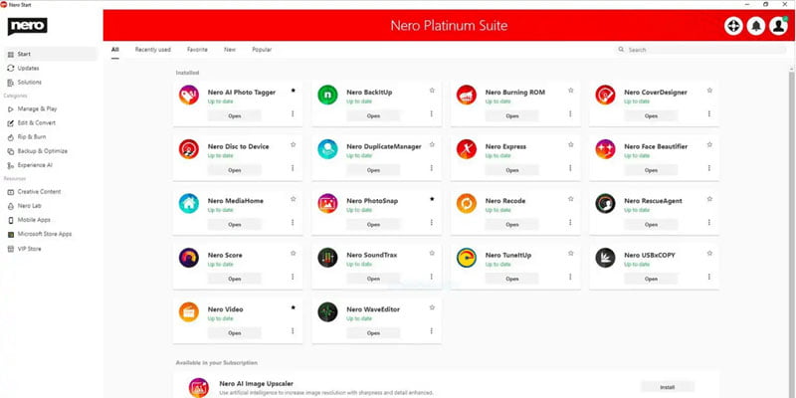Open more options menu for Nero TuneItUp
796x398 pixels.
tap(570, 277)
